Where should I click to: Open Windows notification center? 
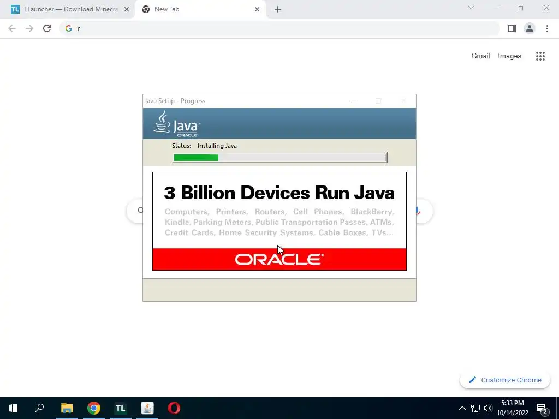pos(542,408)
